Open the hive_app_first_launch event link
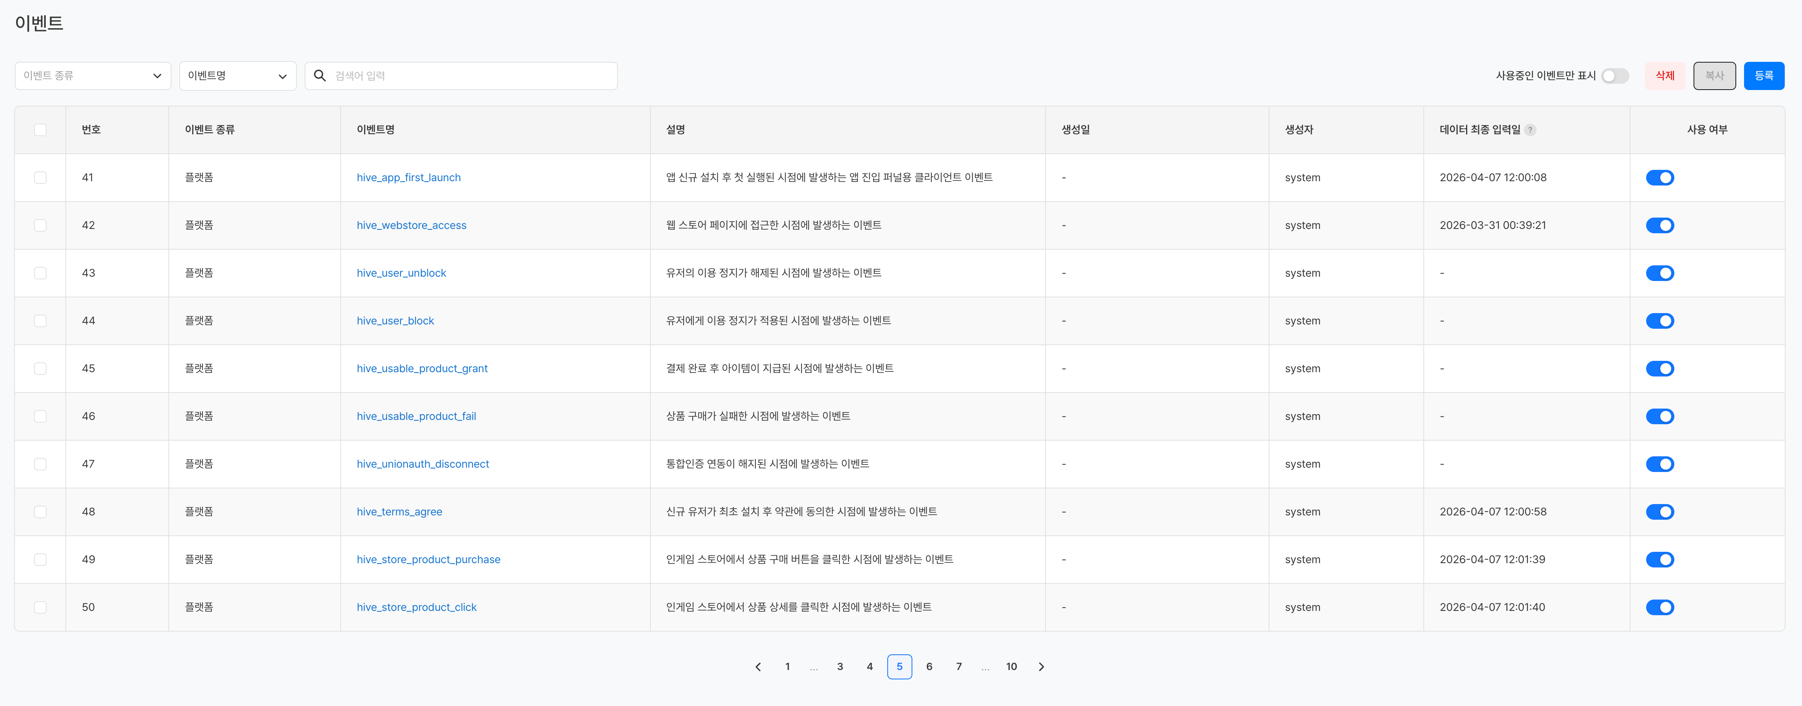1802x706 pixels. pyautogui.click(x=408, y=178)
